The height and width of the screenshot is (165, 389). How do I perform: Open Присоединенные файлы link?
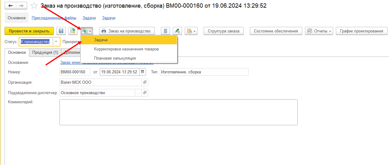(54, 18)
